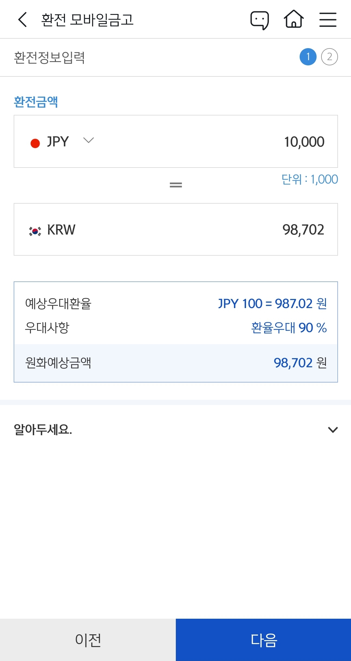Select the step 2 indicator circle

(330, 57)
